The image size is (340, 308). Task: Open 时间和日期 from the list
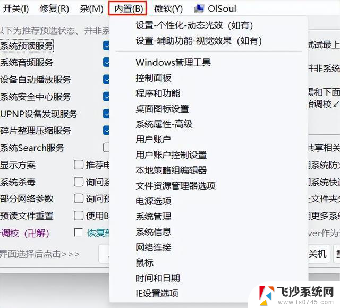coord(158,278)
